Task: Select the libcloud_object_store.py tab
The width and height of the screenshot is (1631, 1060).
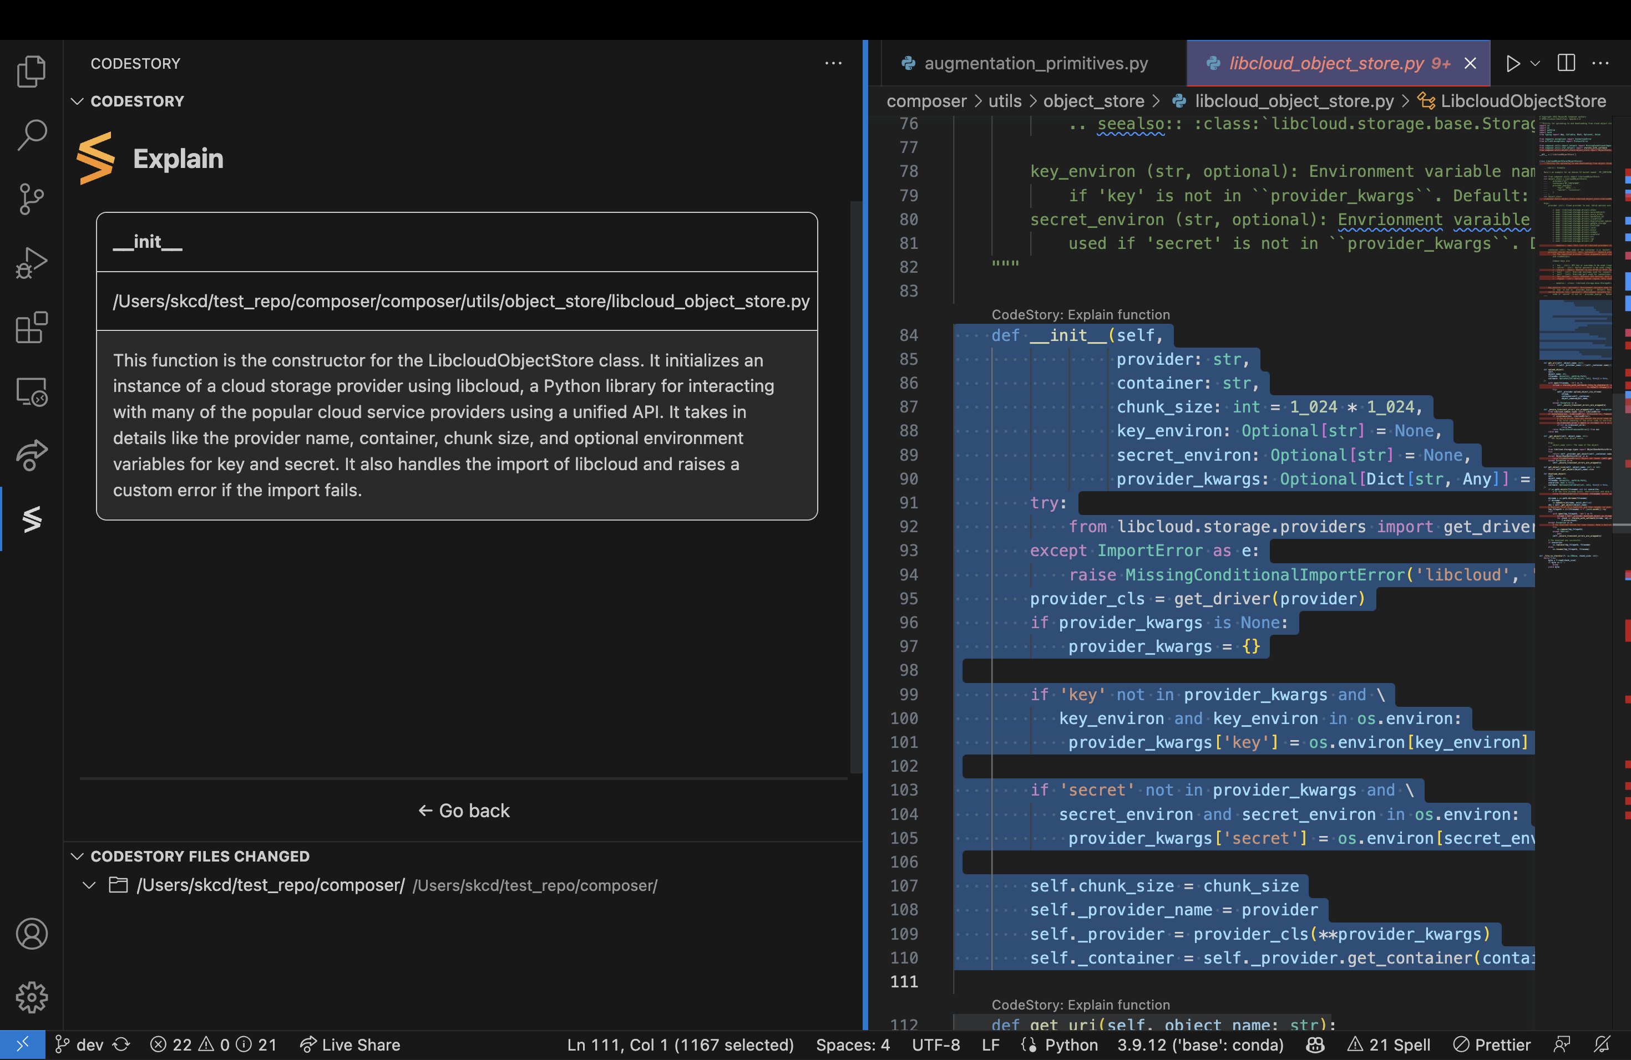Action: [1339, 63]
